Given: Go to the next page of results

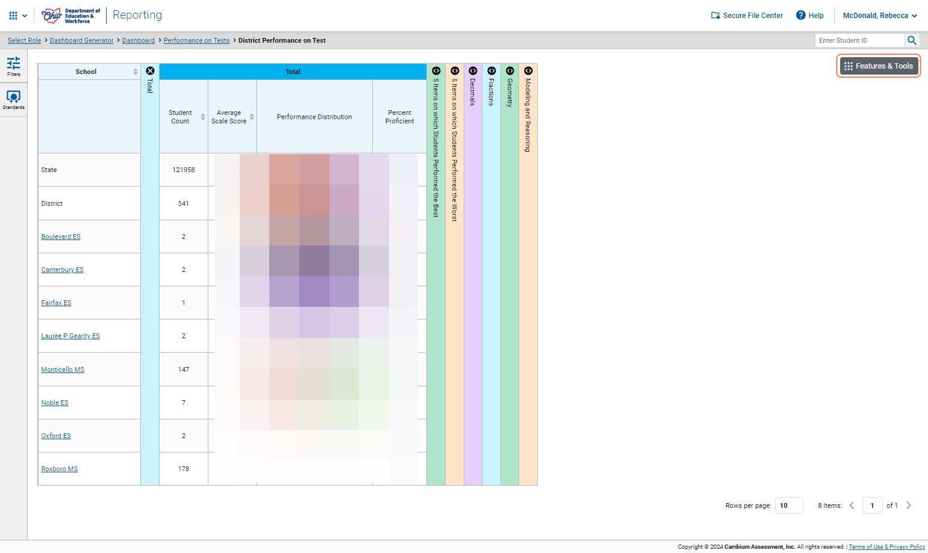Looking at the screenshot, I should tap(909, 505).
